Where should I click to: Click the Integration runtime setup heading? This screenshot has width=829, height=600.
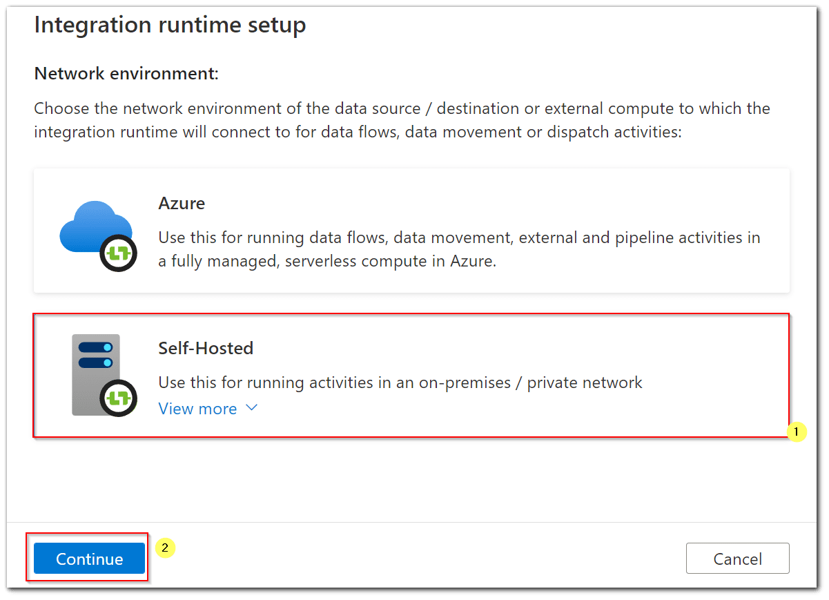click(x=170, y=26)
